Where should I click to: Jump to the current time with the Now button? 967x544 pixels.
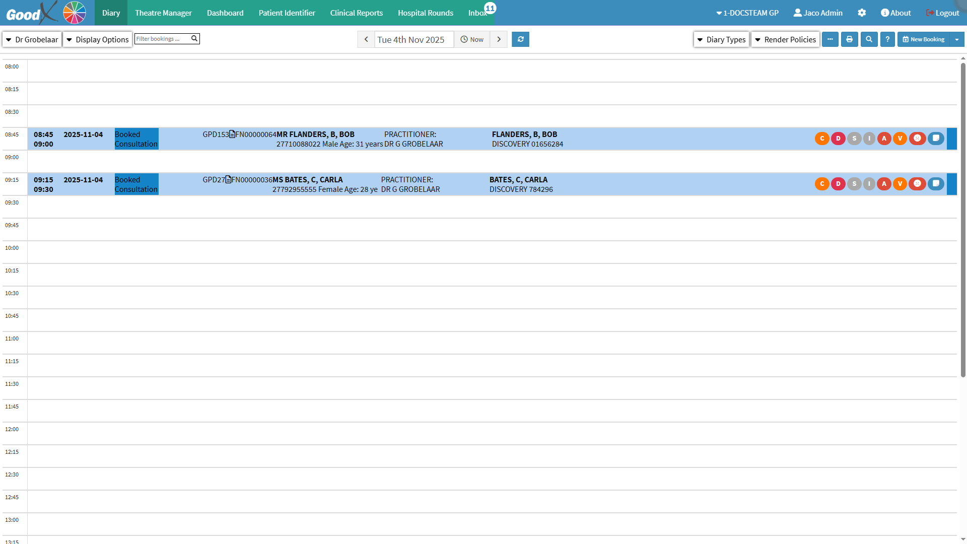click(472, 39)
